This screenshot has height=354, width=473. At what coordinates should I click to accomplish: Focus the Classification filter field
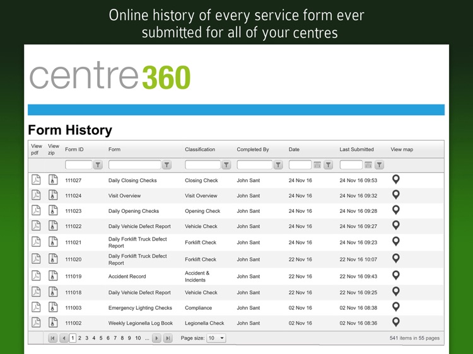202,165
